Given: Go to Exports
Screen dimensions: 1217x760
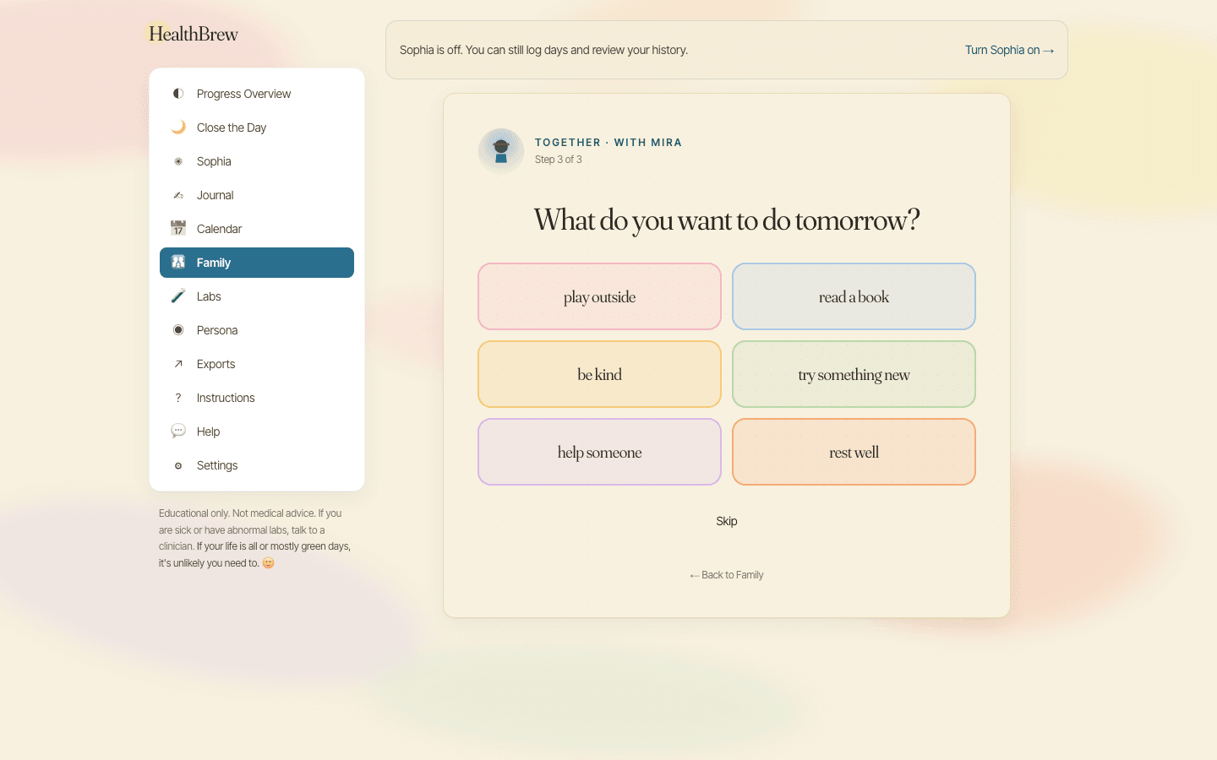Looking at the screenshot, I should (x=257, y=364).
